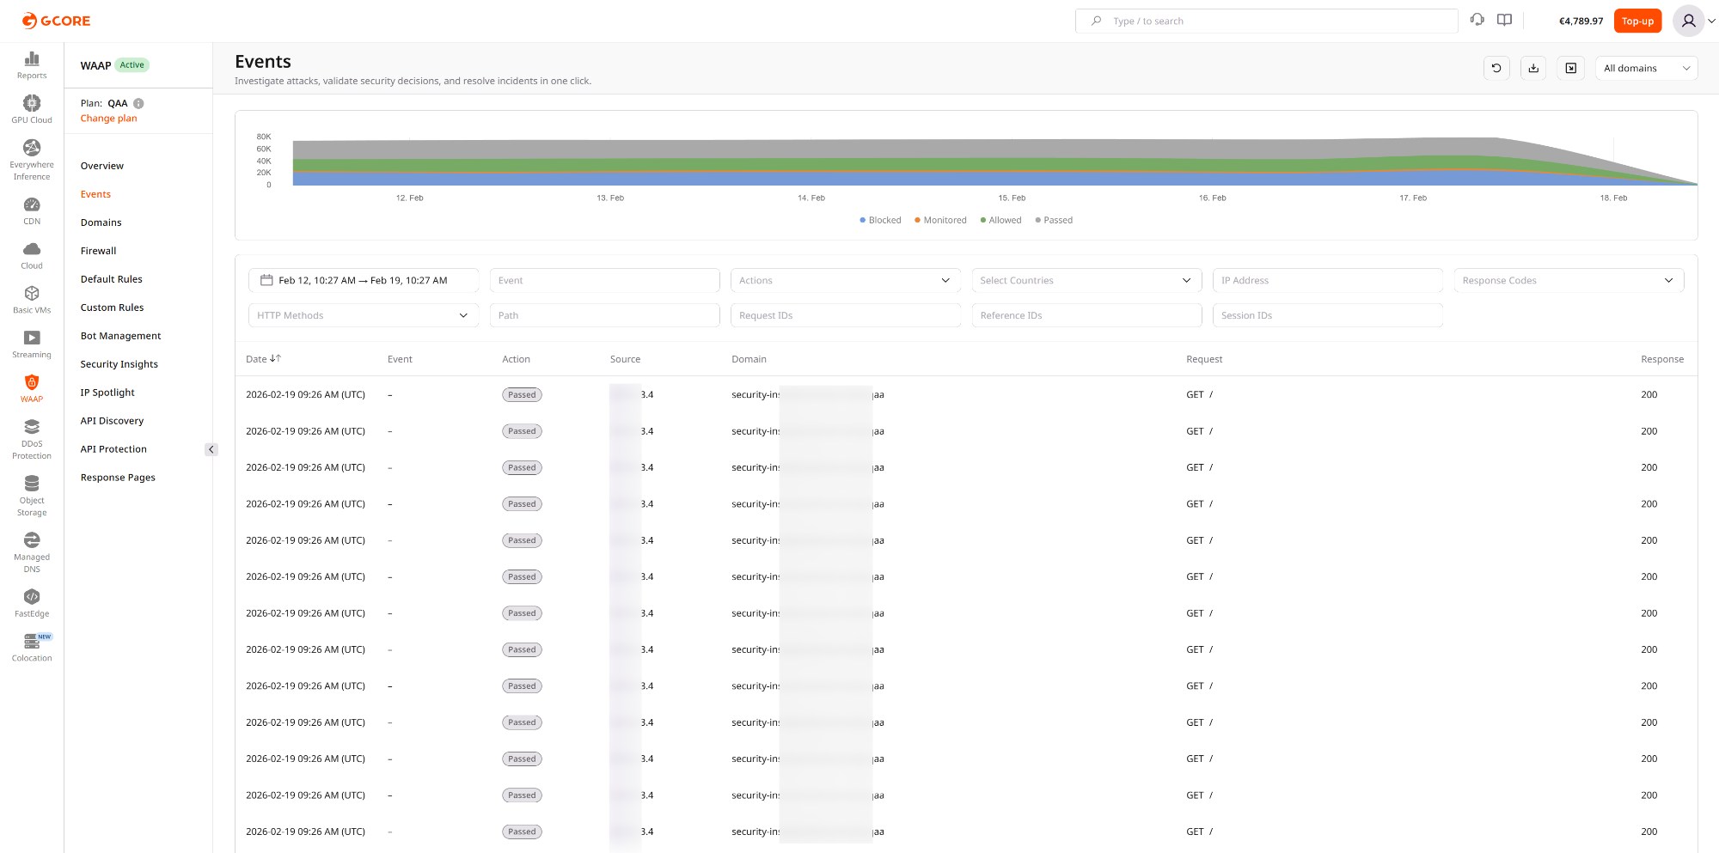Toggle the Monitored series in chart legend
Viewport: 1719px width, 853px height.
click(x=939, y=220)
